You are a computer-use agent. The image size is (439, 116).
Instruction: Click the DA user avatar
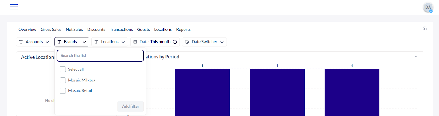point(428,7)
